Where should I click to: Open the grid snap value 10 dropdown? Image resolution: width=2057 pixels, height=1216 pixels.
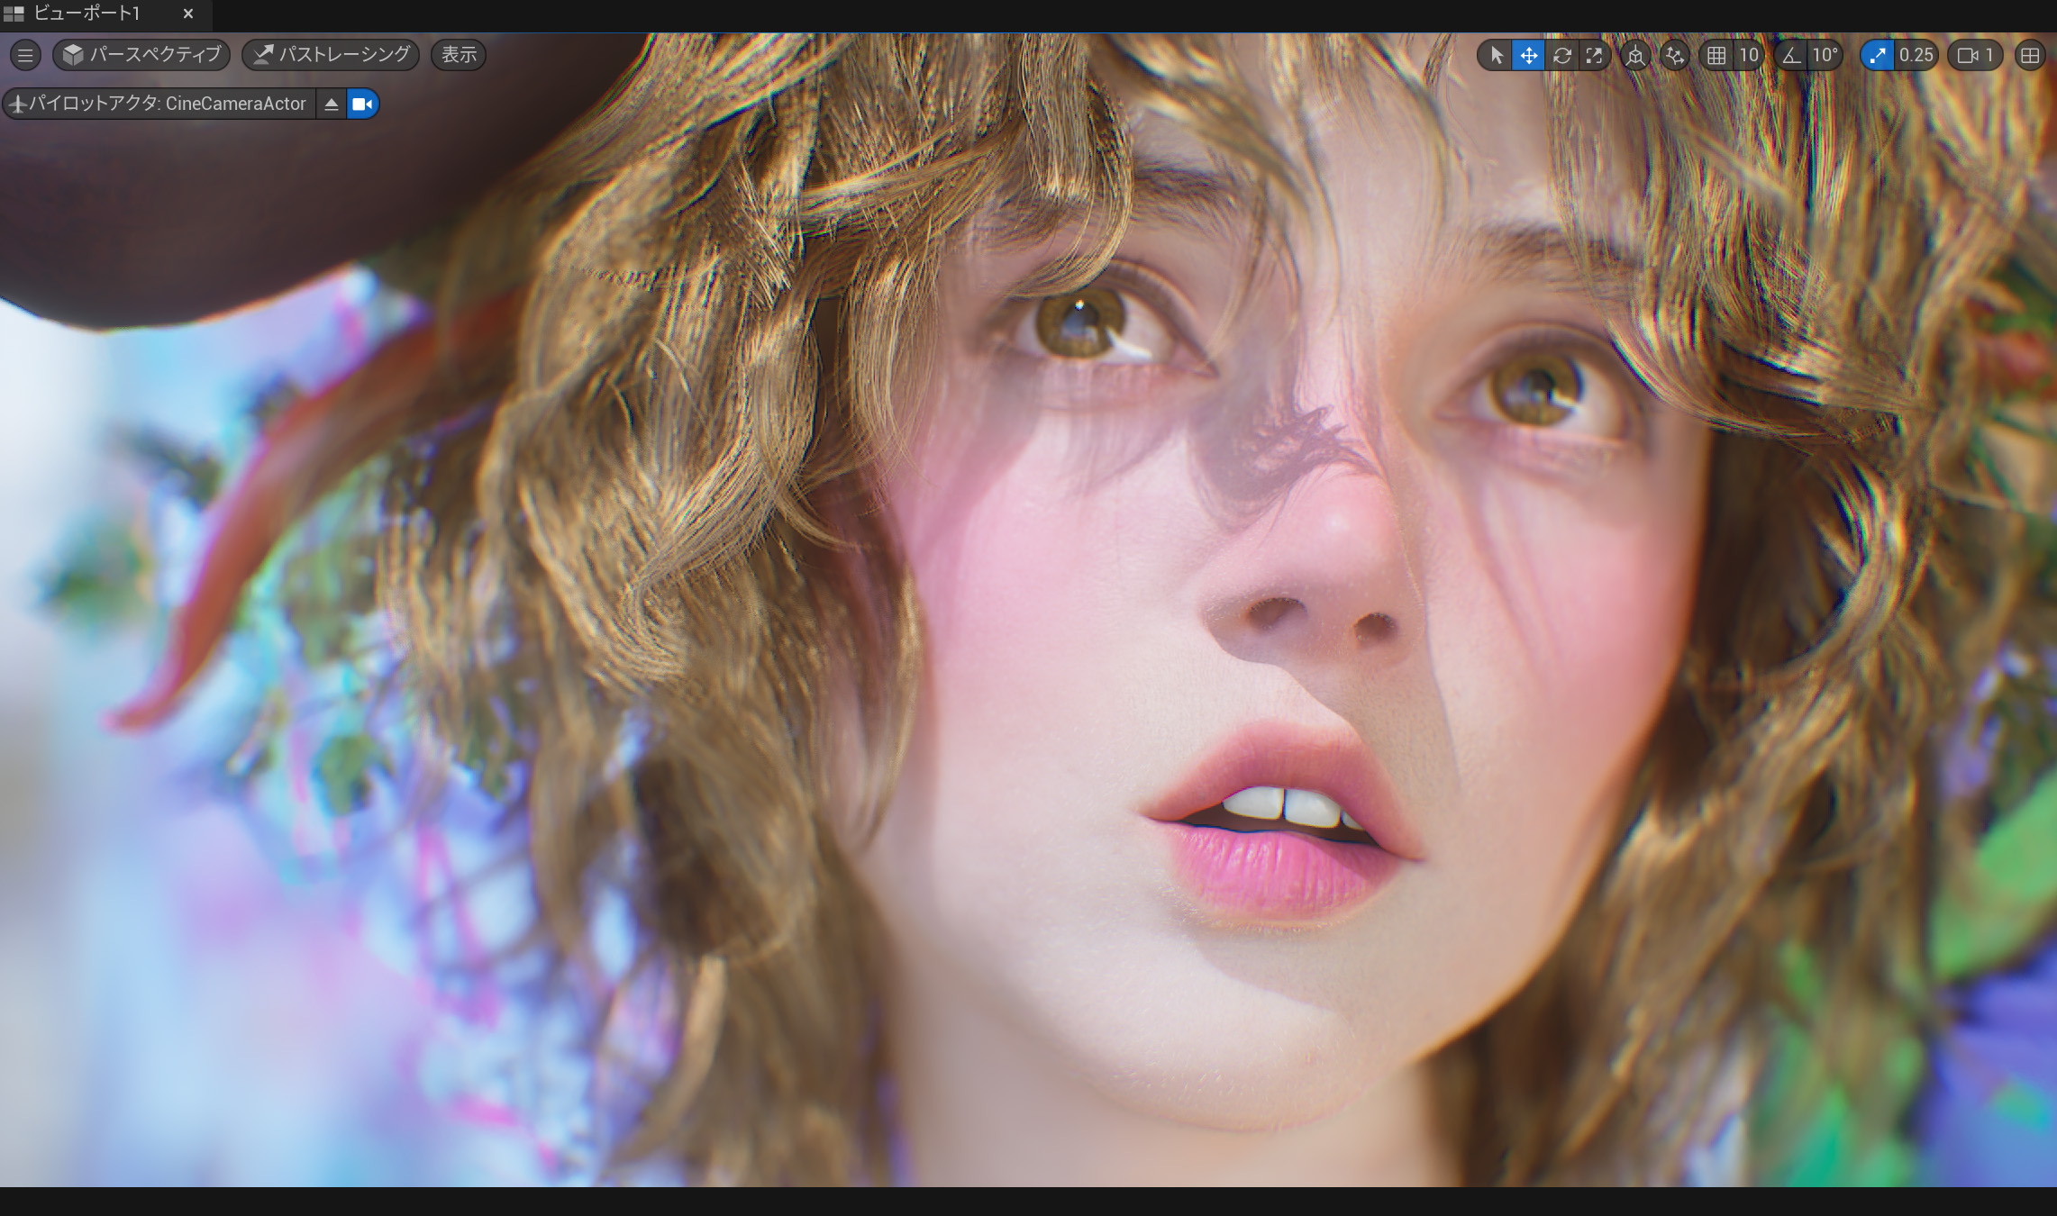pos(1749,56)
